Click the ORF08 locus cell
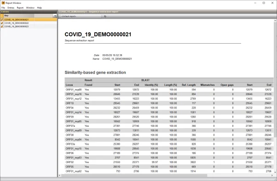The height and width of the screenshot is (181, 277). (69, 135)
